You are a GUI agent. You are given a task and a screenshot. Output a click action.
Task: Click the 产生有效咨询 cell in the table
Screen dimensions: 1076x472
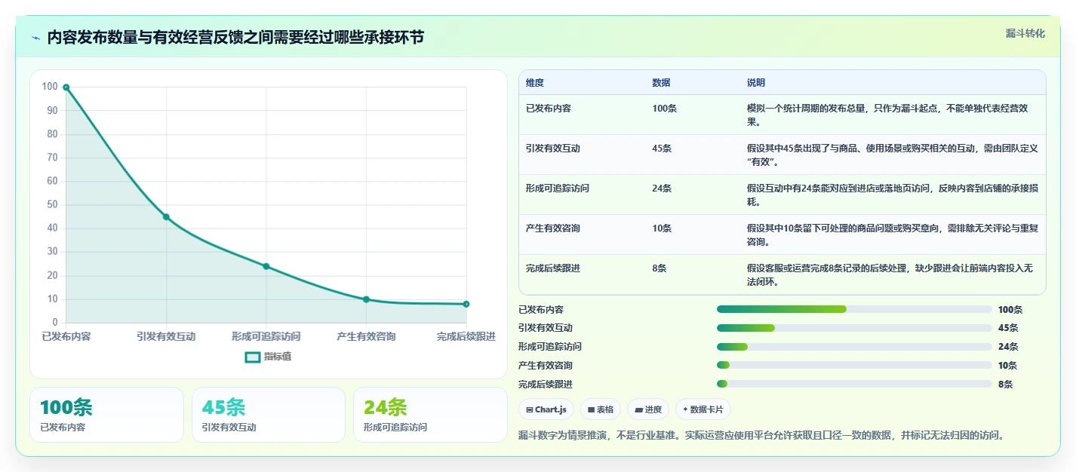click(x=553, y=228)
